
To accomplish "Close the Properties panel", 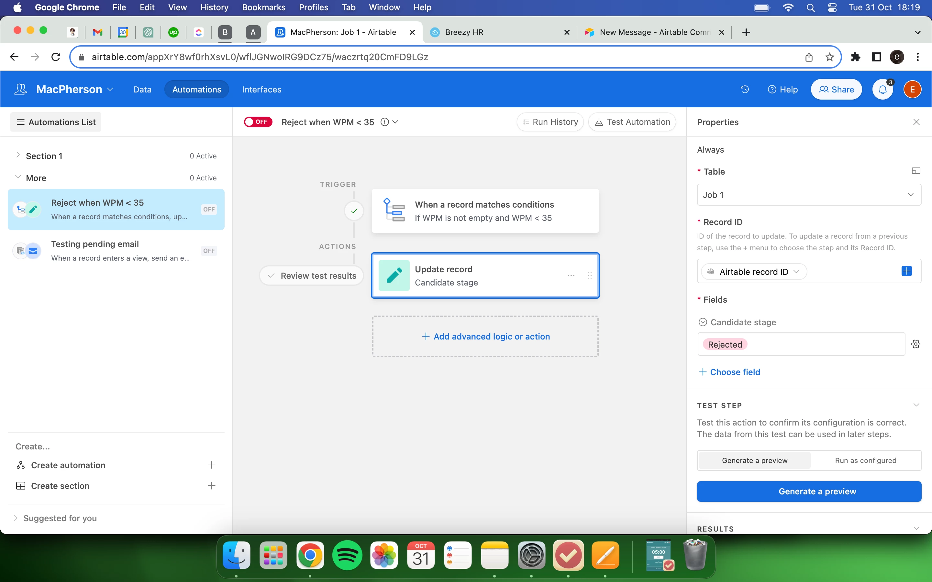I will [x=916, y=122].
